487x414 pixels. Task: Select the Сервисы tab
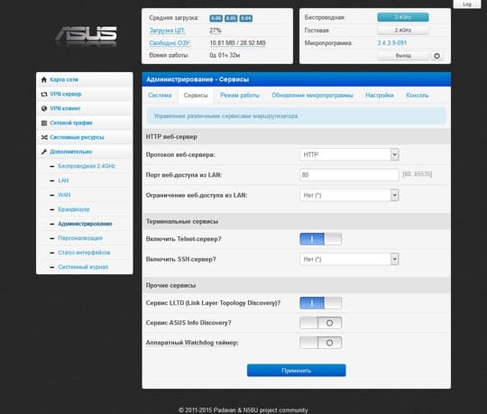(x=196, y=96)
